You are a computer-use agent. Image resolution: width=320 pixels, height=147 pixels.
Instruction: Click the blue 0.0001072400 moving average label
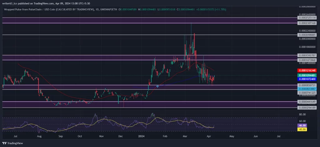(307, 79)
